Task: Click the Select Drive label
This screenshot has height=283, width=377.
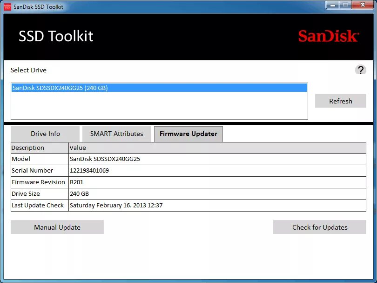Action: 28,70
